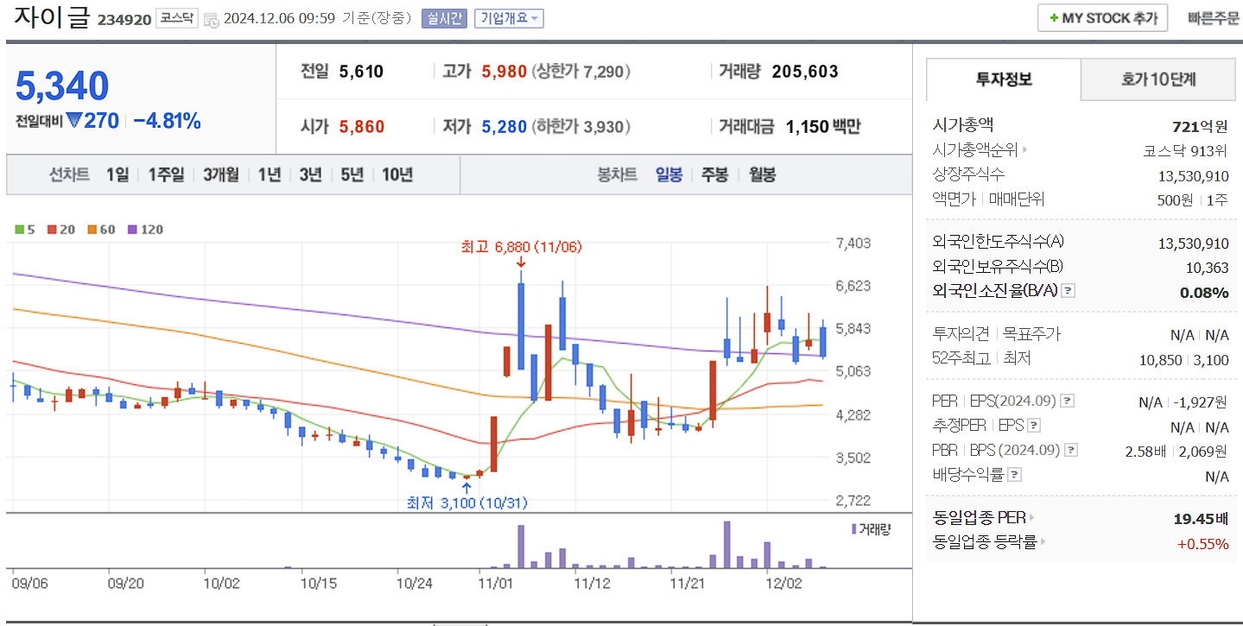Toggle the 120-day moving average legend
The height and width of the screenshot is (626, 1243).
(136, 231)
